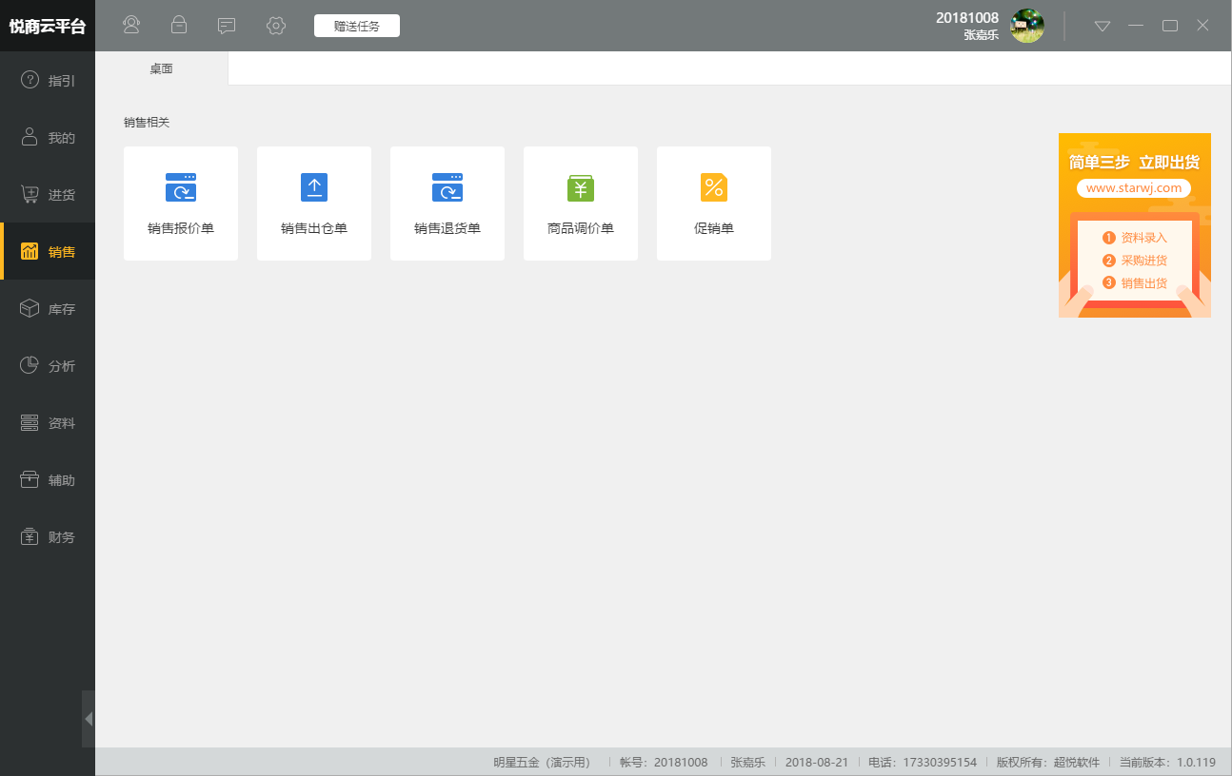
Task: Click the 张嘉乐 user name in the header
Action: point(982,35)
